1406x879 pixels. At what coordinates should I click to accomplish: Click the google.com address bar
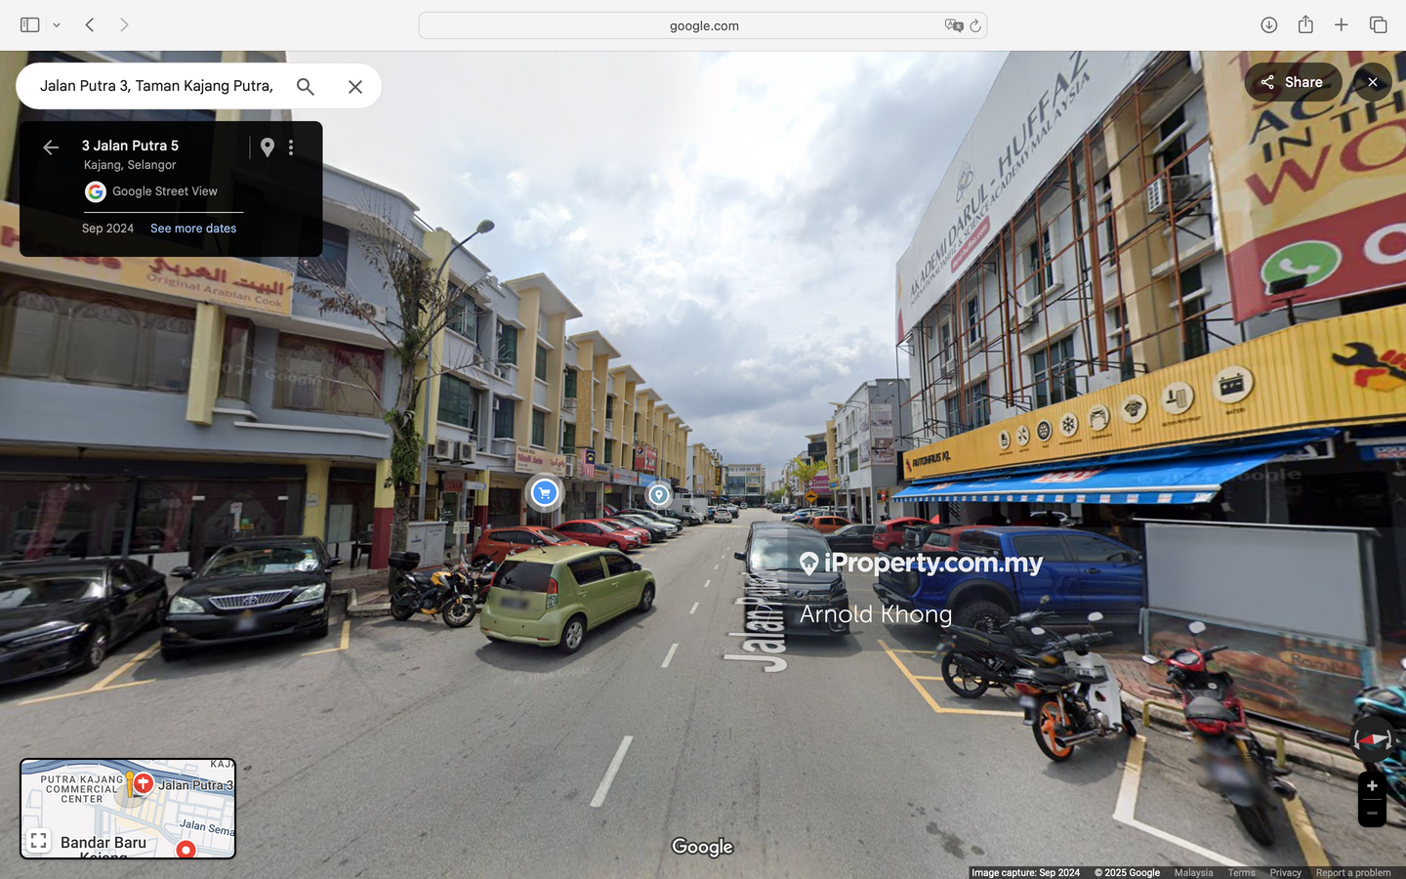[703, 25]
